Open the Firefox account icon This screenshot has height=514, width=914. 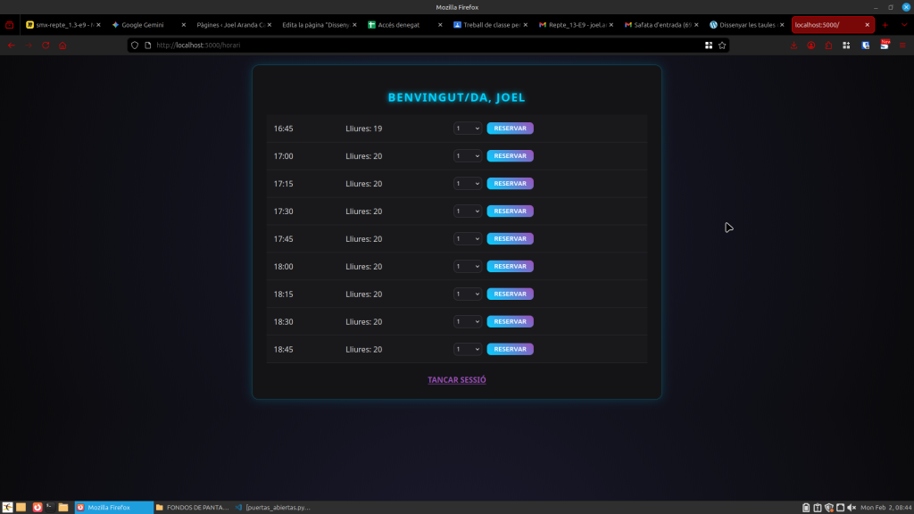[x=811, y=45]
